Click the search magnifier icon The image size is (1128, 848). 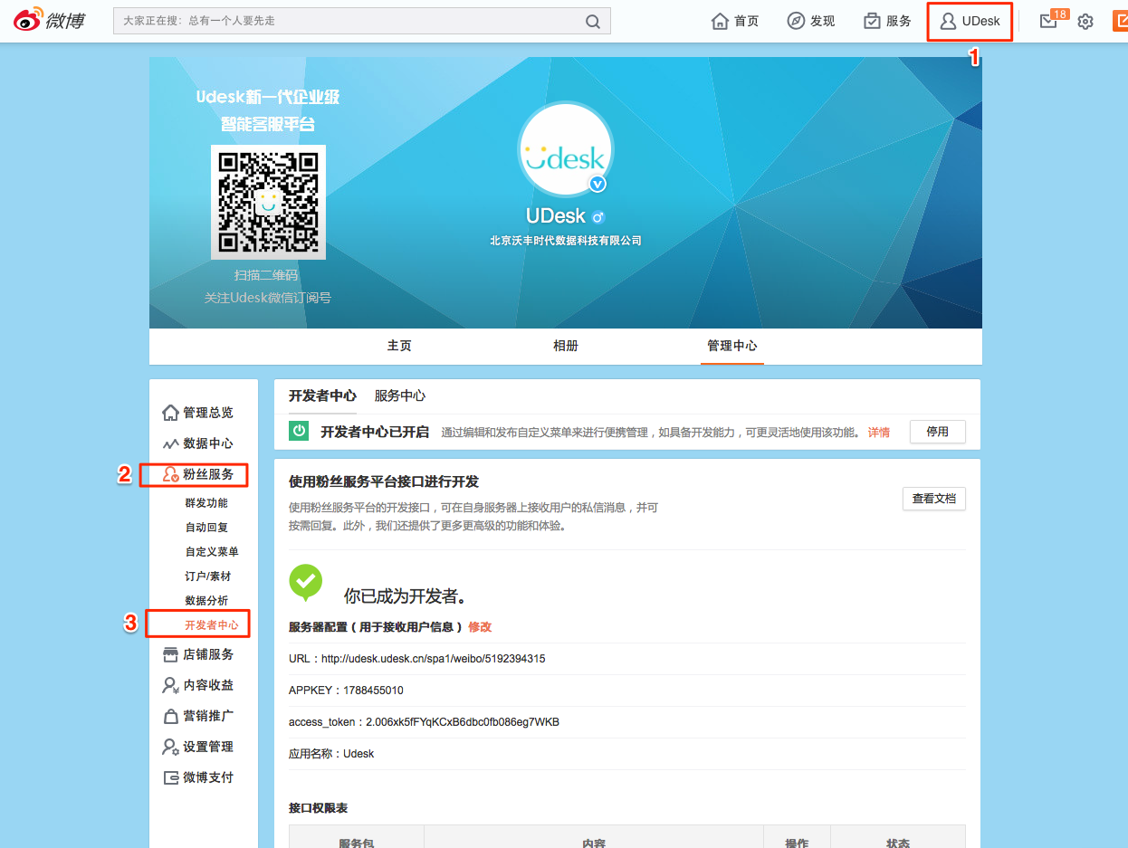coord(593,21)
